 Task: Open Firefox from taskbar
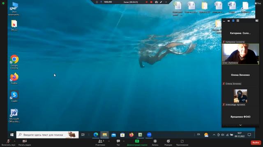pos(131,135)
